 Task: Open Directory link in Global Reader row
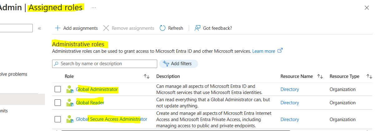290,103
